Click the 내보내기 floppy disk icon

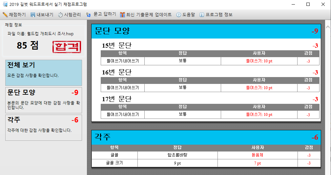pyautogui.click(x=33, y=15)
